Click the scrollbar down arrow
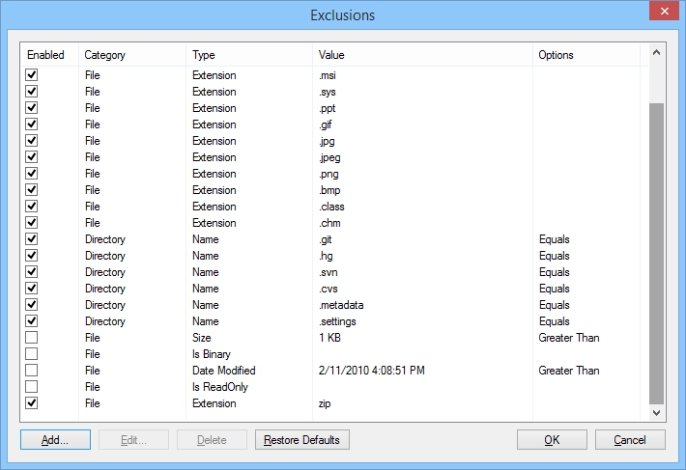686x470 pixels. coord(656,413)
